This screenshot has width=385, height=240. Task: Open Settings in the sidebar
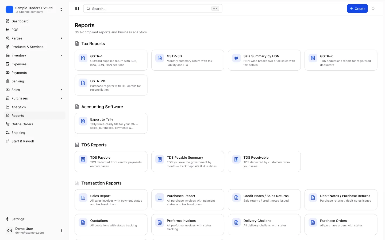(35, 219)
